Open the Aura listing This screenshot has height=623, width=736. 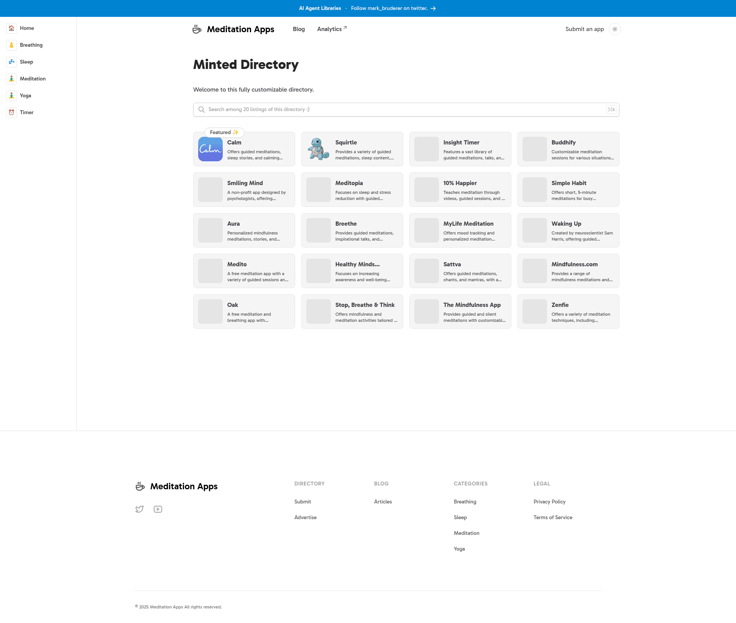pyautogui.click(x=244, y=230)
